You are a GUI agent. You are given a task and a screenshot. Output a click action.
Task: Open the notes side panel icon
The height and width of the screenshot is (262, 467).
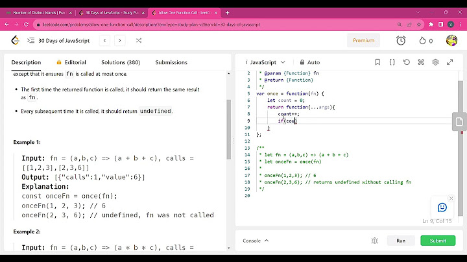pos(459,122)
